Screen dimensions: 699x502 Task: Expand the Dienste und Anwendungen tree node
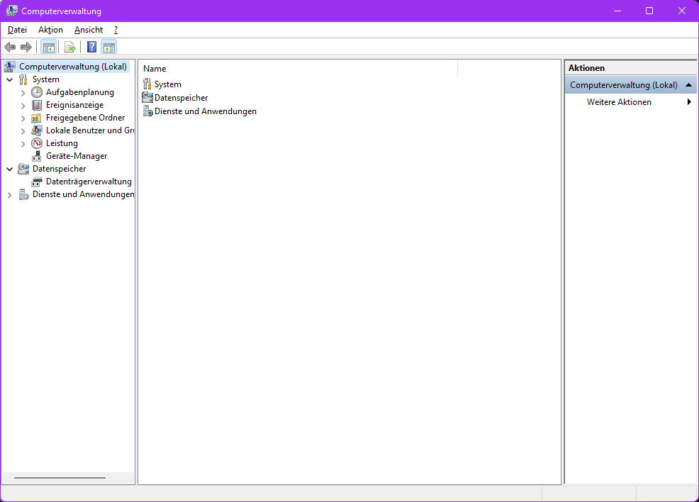coord(9,195)
